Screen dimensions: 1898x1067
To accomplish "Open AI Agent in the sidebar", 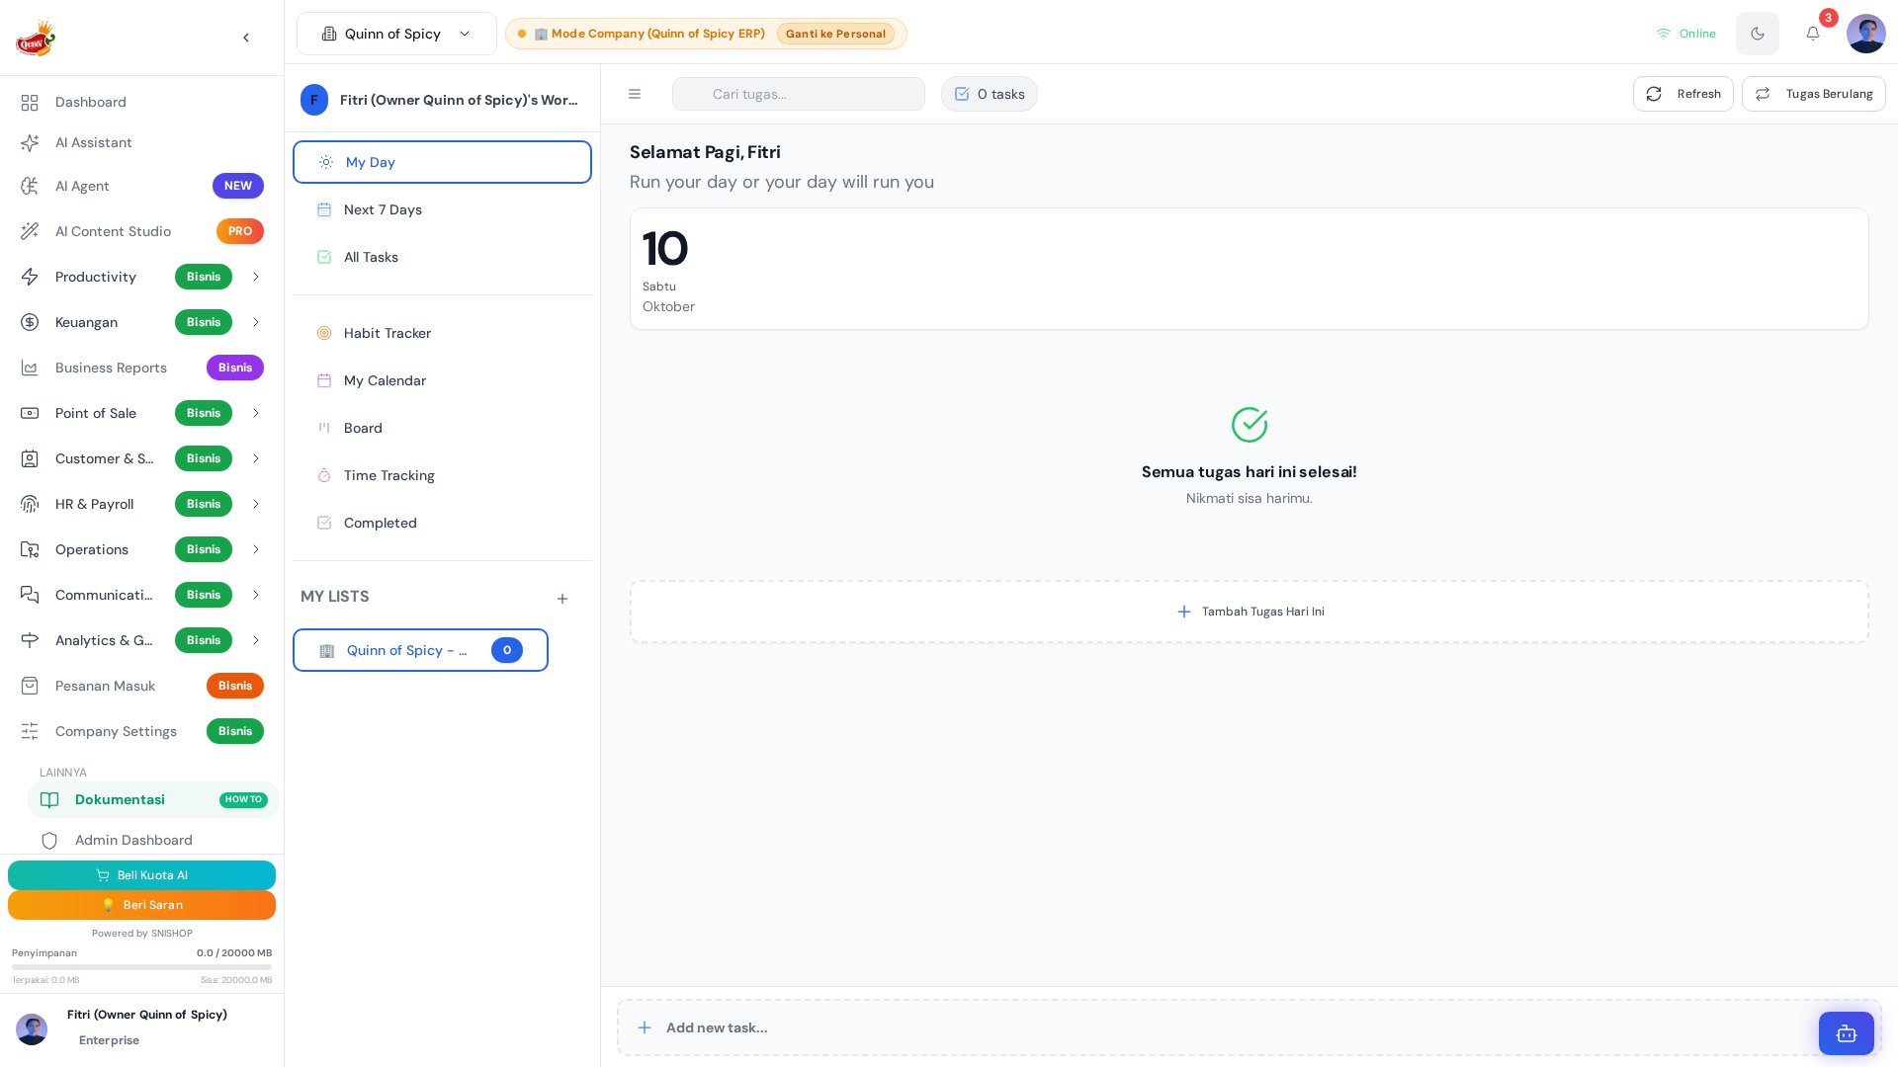I will coord(142,186).
